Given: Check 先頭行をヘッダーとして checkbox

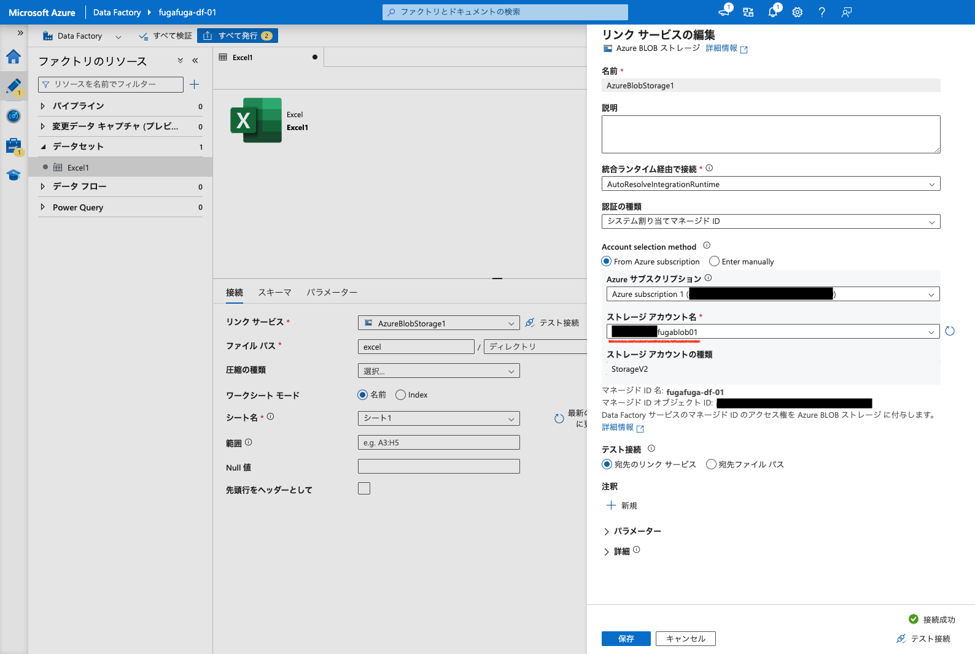Looking at the screenshot, I should pyautogui.click(x=364, y=488).
